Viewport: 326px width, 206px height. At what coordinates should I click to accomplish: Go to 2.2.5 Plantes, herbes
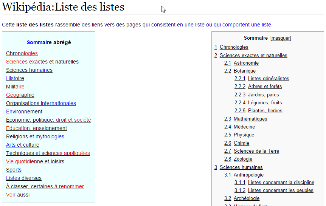click(x=258, y=111)
